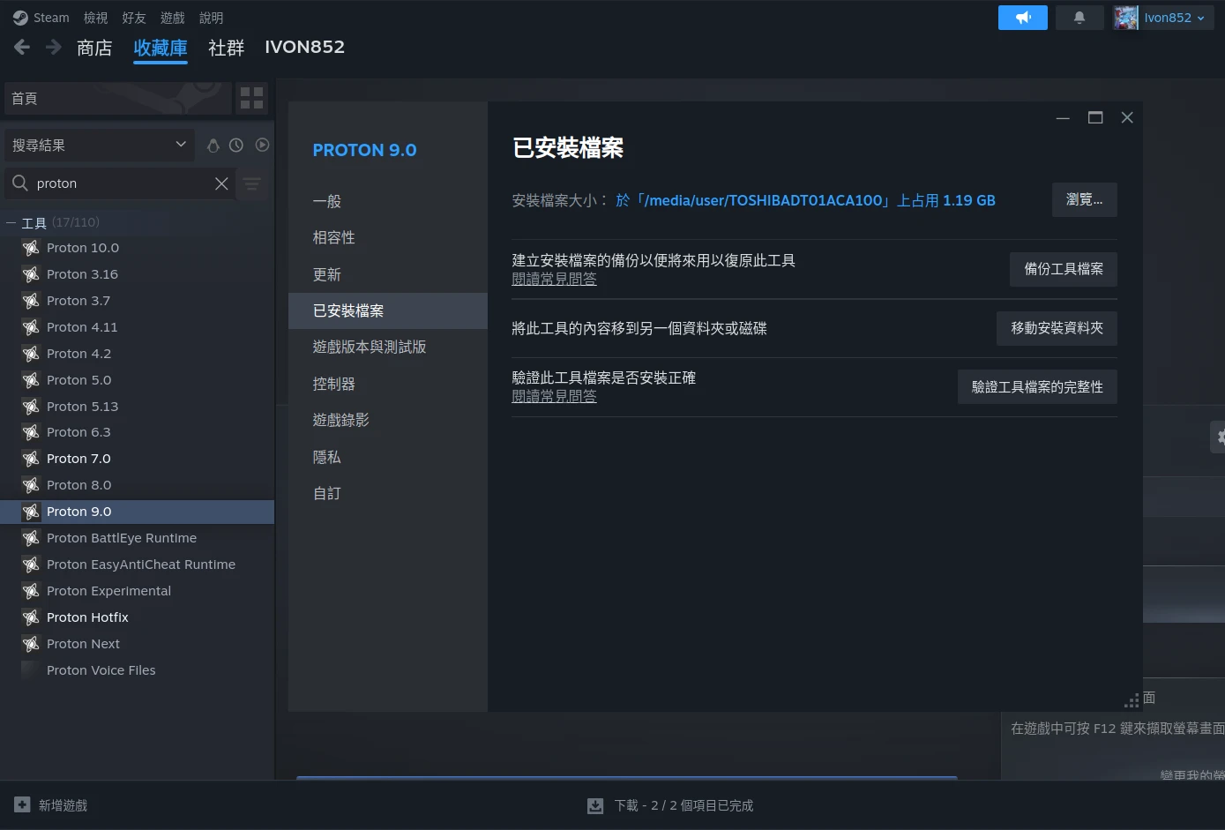
Task: Open downloads icon in bottom bar
Action: [595, 805]
